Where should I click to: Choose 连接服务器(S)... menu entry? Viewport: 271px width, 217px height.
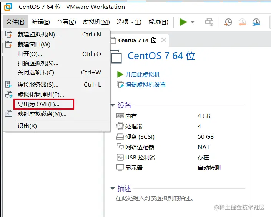pyautogui.click(x=57, y=85)
